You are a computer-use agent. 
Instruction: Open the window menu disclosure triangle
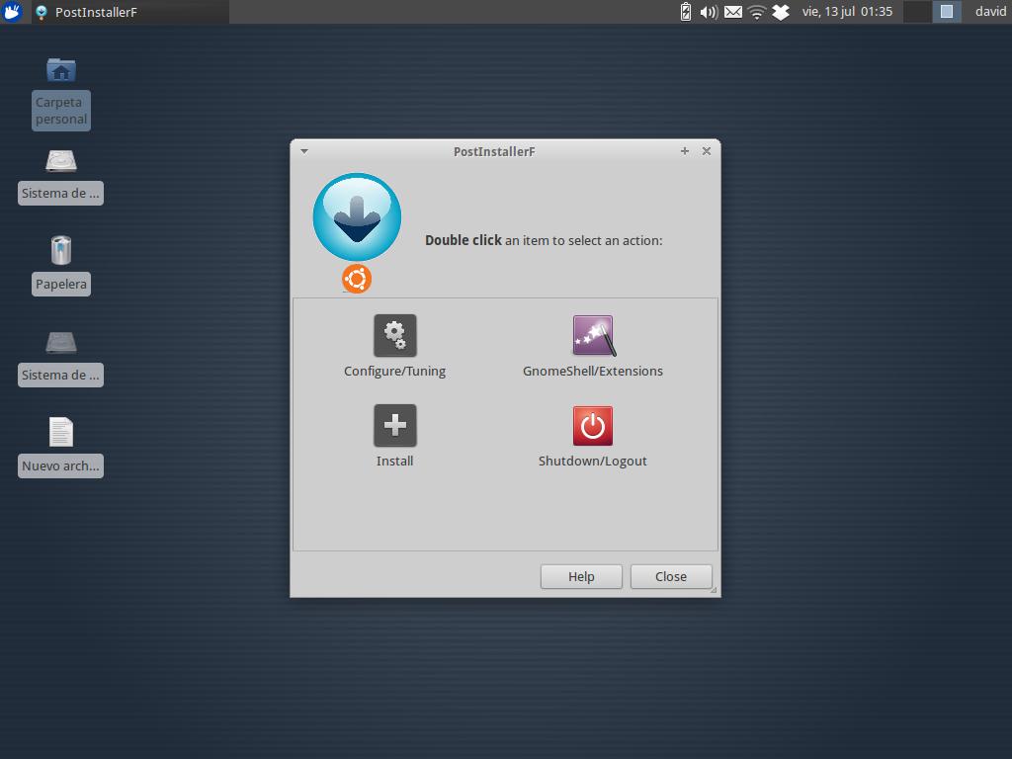[303, 151]
